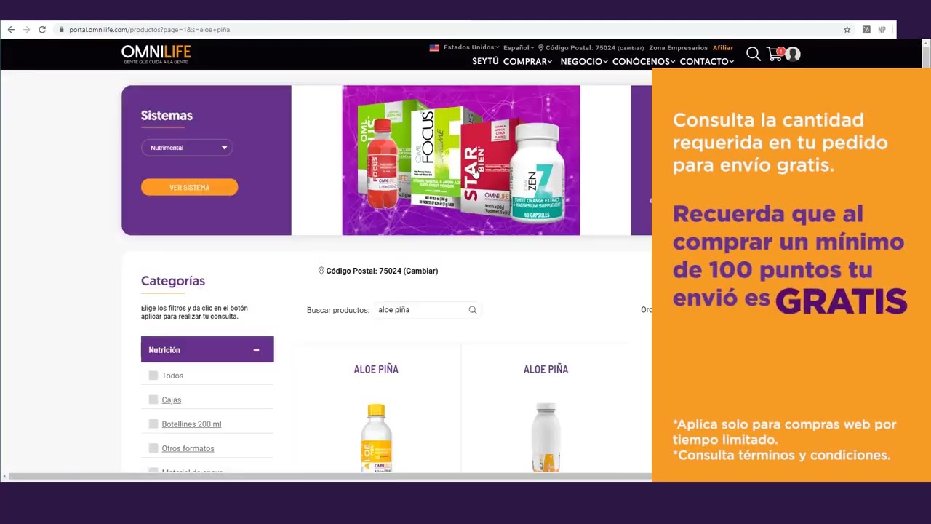Open the CONÓCENOS menu
Viewport: 931px width, 524px height.
point(644,62)
